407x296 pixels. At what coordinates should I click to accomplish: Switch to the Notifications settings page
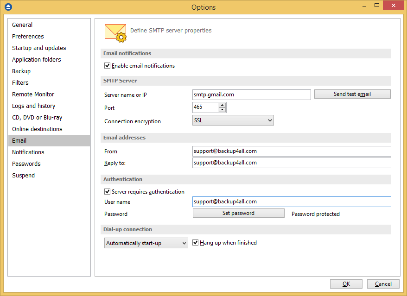point(28,152)
